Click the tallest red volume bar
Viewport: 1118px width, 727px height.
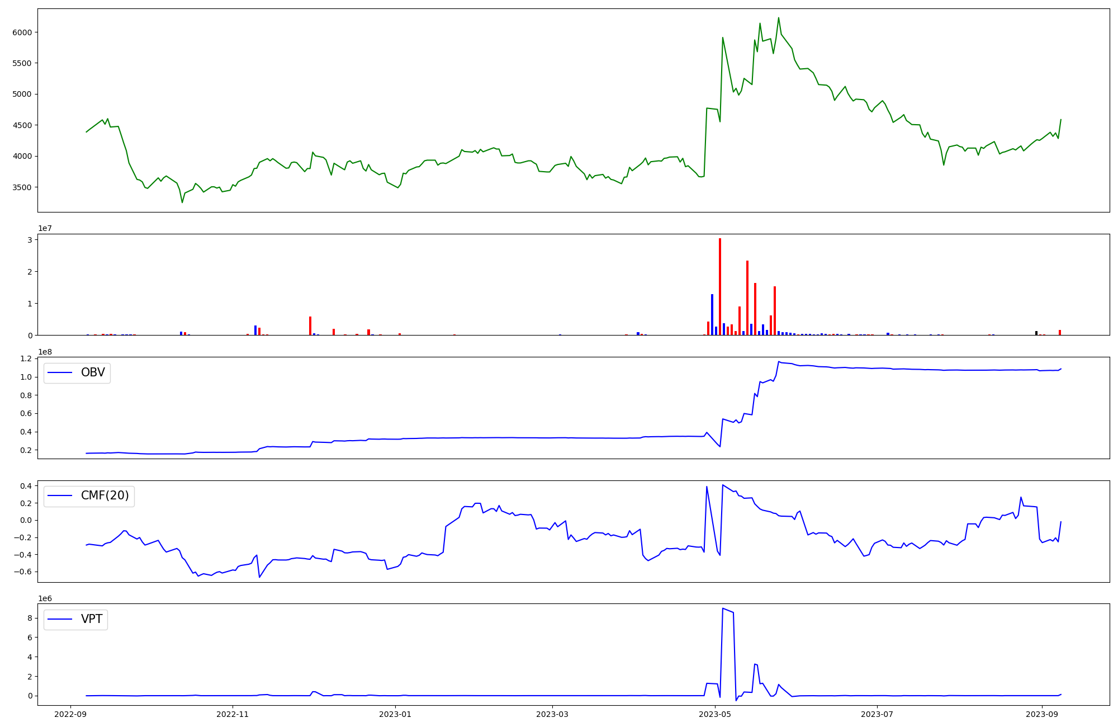coord(720,285)
